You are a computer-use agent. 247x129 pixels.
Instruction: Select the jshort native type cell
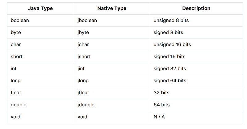(x=84, y=57)
